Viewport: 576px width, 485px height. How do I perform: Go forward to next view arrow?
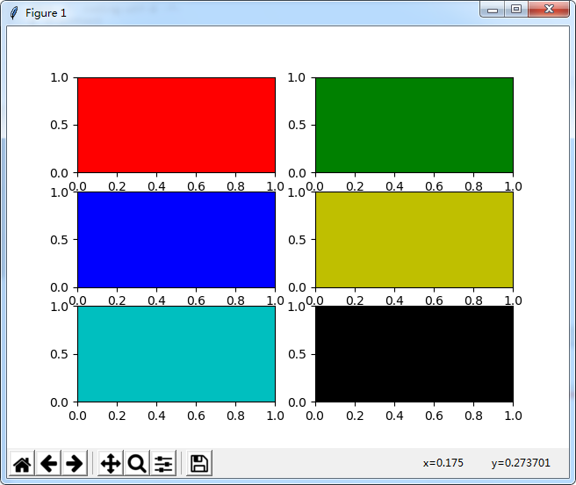coord(75,464)
